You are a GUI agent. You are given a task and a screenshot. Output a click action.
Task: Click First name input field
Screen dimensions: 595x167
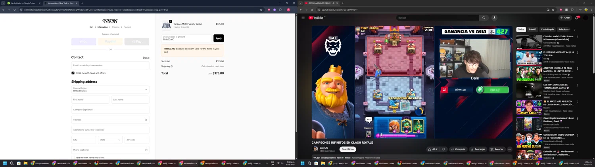click(90, 100)
